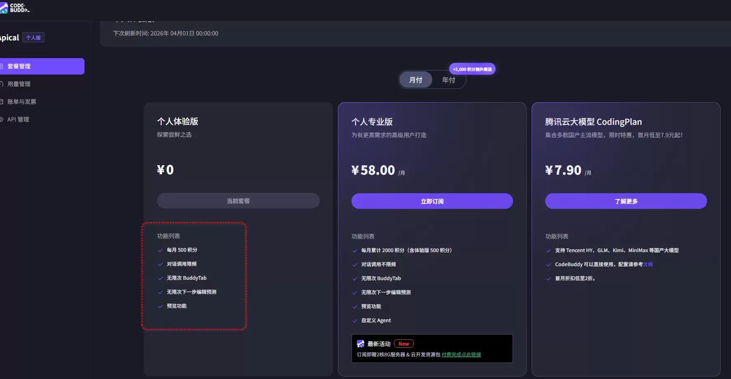Screen dimensions: 731x379
Task: Click the green 付费完成点此链接 link
Action: [461, 354]
